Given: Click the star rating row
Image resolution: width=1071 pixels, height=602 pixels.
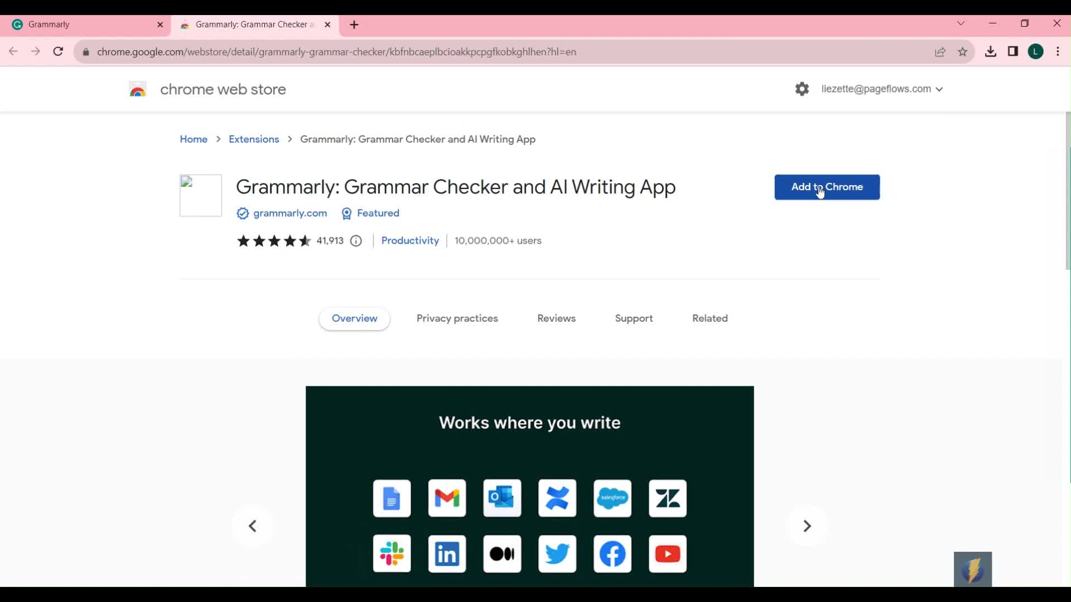Looking at the screenshot, I should pos(274,241).
